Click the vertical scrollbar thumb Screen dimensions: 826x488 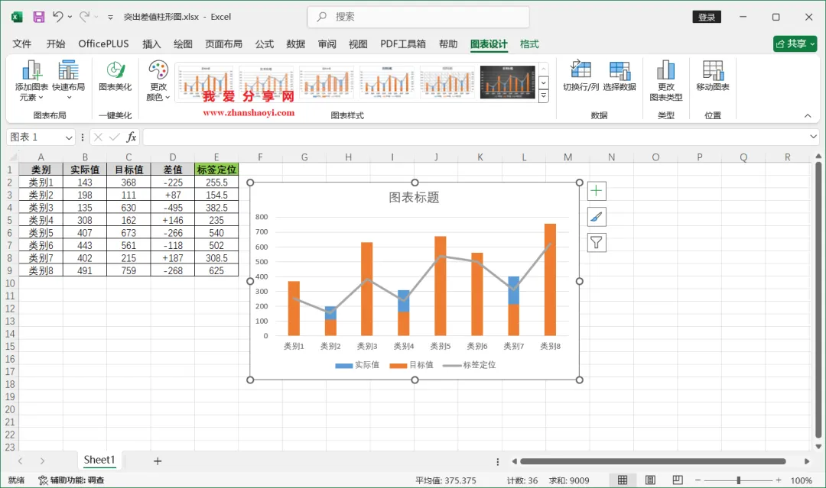tap(818, 299)
